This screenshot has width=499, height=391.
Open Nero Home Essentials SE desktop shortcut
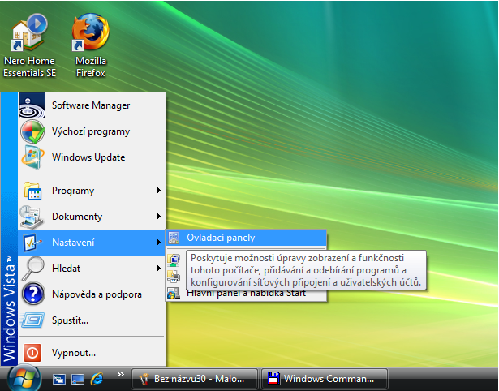pyautogui.click(x=29, y=45)
